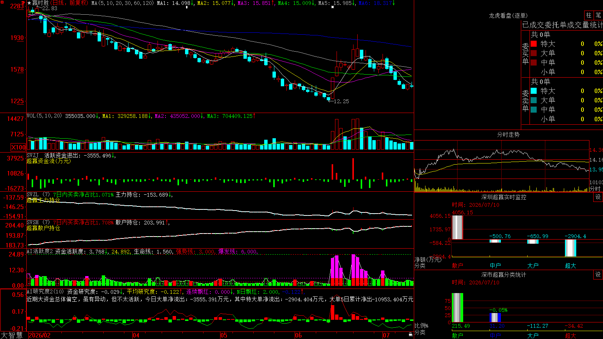Select the 05 month marker
The image size is (603, 339).
pos(224,335)
